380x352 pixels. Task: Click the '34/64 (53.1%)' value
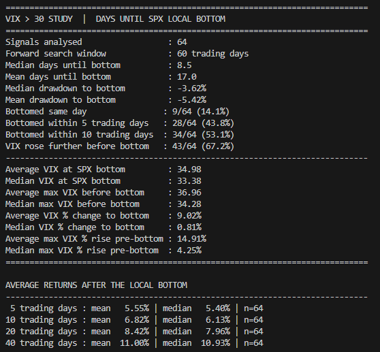[203, 135]
